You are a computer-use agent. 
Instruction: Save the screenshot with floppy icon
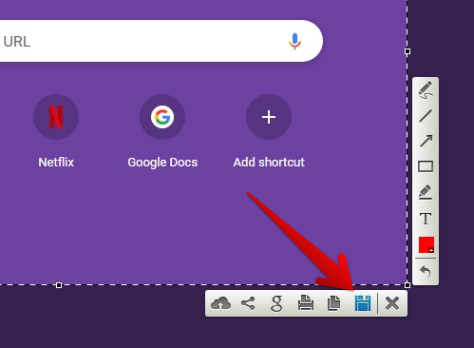[363, 303]
